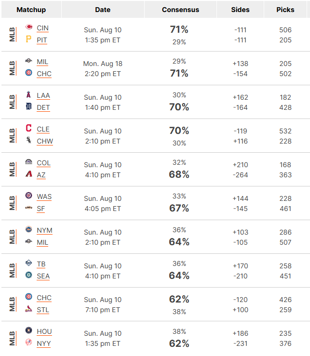This screenshot has height=356, width=310.
Task: Click the Sides column header
Action: [240, 10]
